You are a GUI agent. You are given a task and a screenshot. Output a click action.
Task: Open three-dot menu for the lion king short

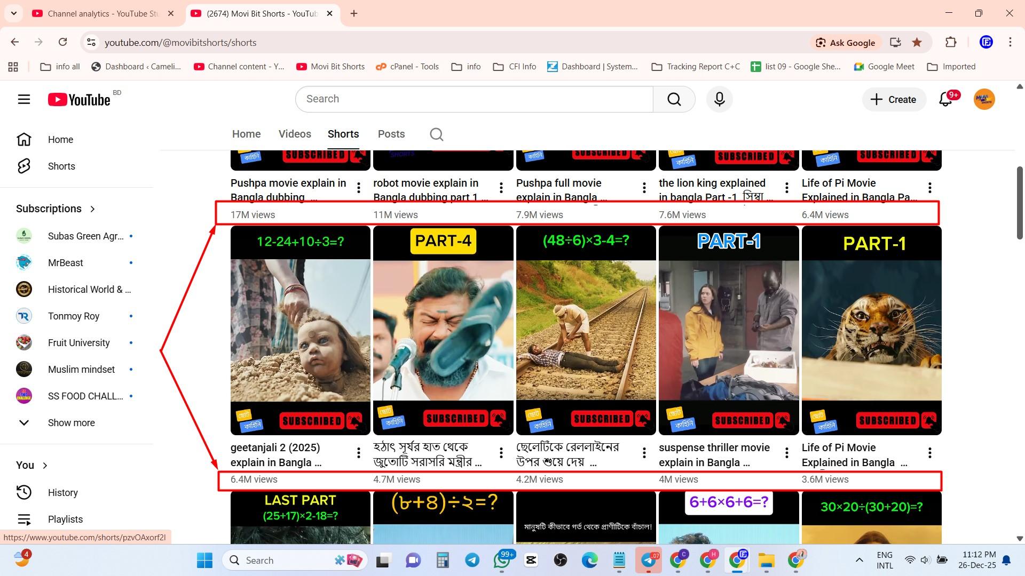(787, 188)
